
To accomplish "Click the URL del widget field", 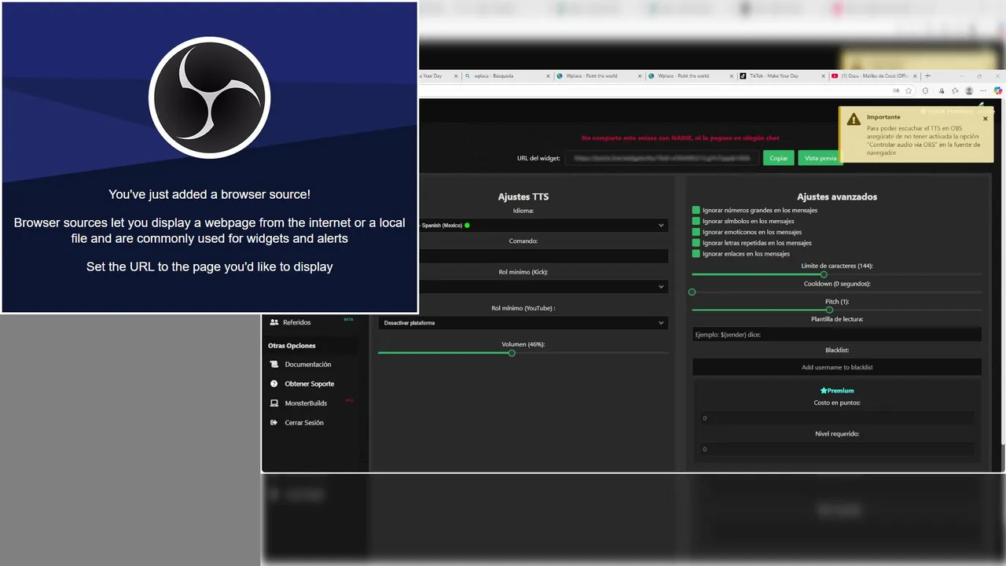I will click(x=662, y=158).
